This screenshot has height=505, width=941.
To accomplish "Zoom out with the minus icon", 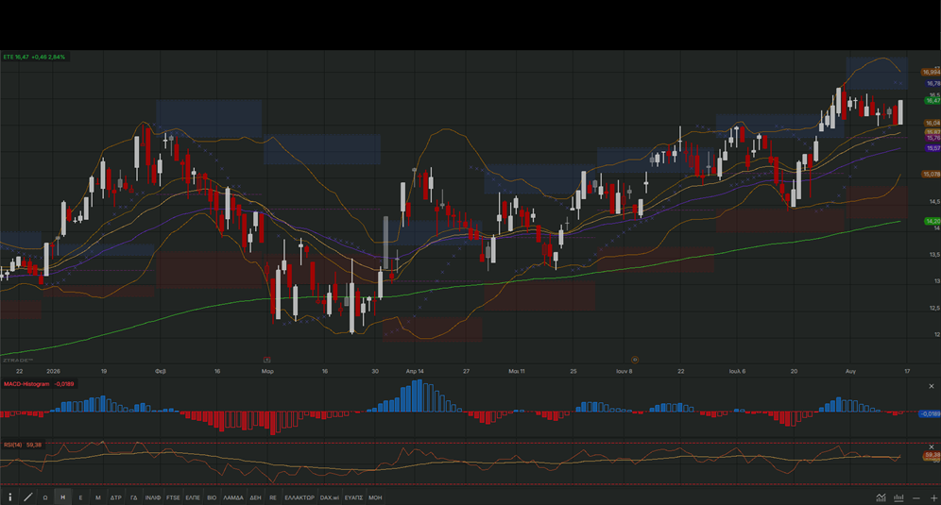I will click(916, 497).
